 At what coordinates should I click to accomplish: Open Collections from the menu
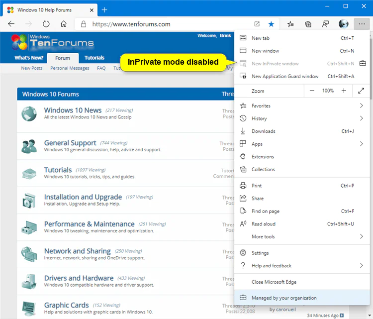[x=302, y=169]
